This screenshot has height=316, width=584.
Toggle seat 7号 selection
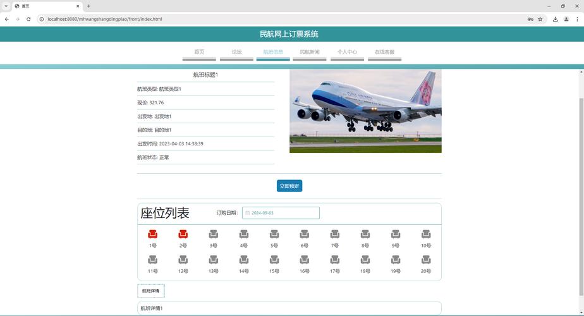(x=334, y=234)
